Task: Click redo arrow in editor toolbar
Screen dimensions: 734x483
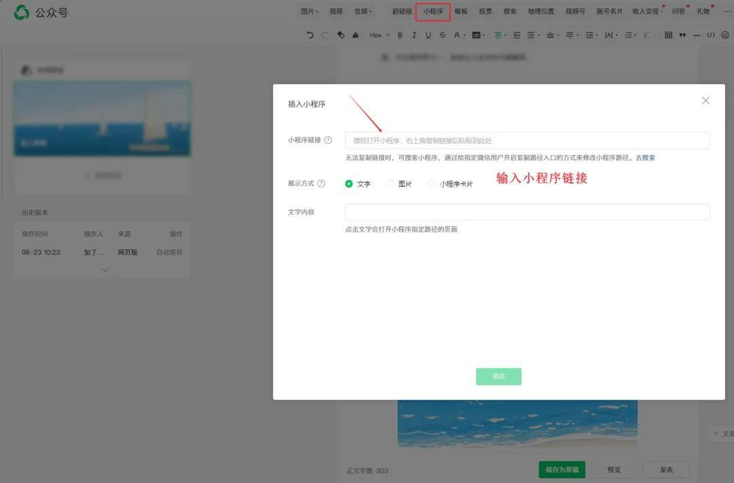Action: coord(324,35)
